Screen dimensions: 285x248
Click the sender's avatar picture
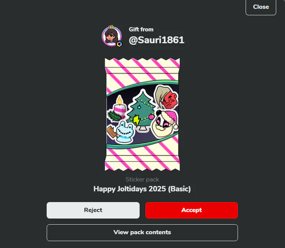[112, 36]
